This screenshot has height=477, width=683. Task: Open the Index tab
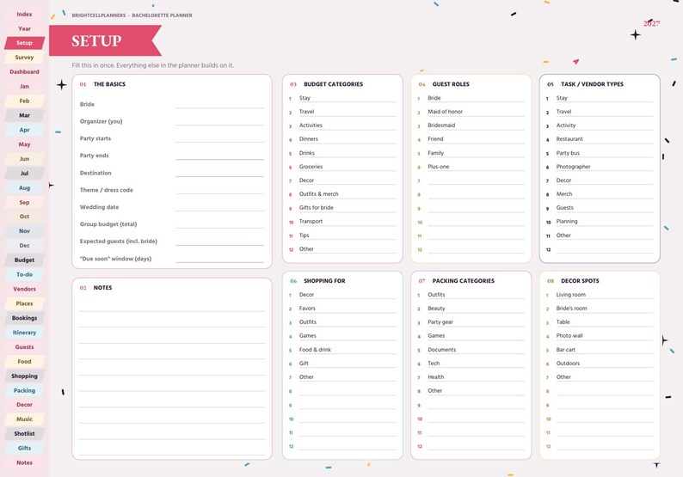point(24,14)
